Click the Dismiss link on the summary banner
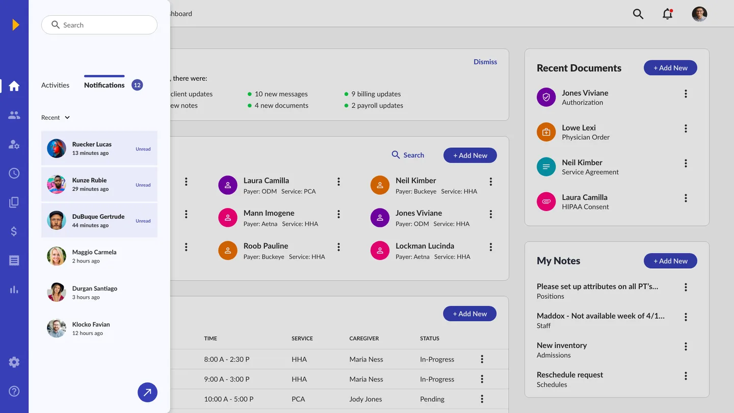 [485, 62]
